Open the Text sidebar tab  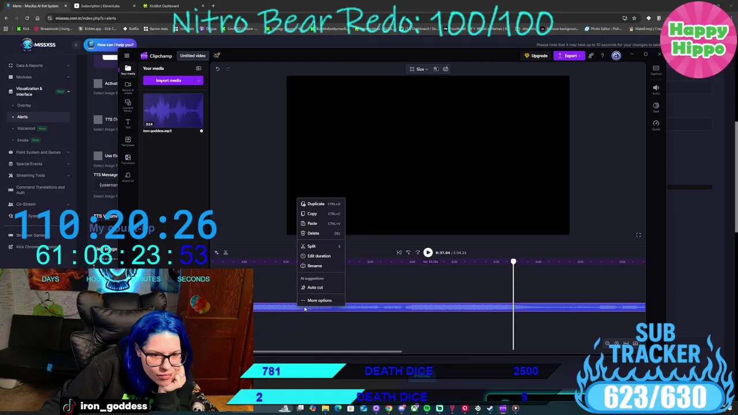click(x=128, y=123)
